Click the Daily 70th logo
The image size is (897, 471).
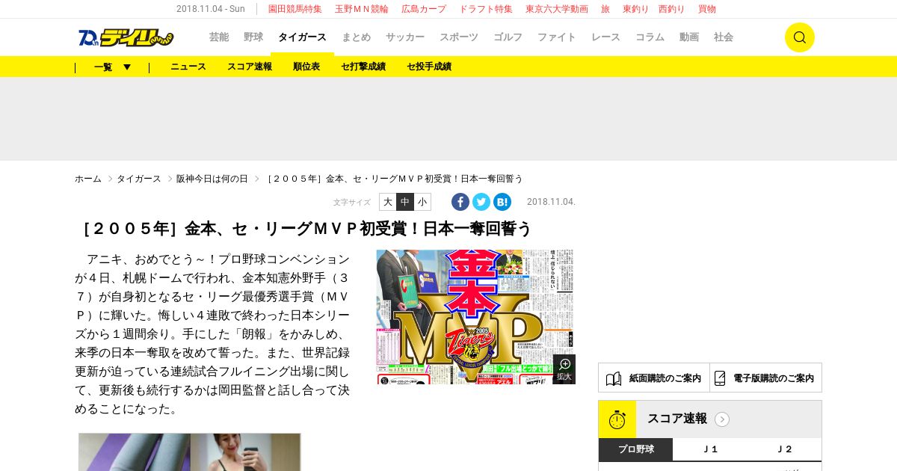coord(126,37)
